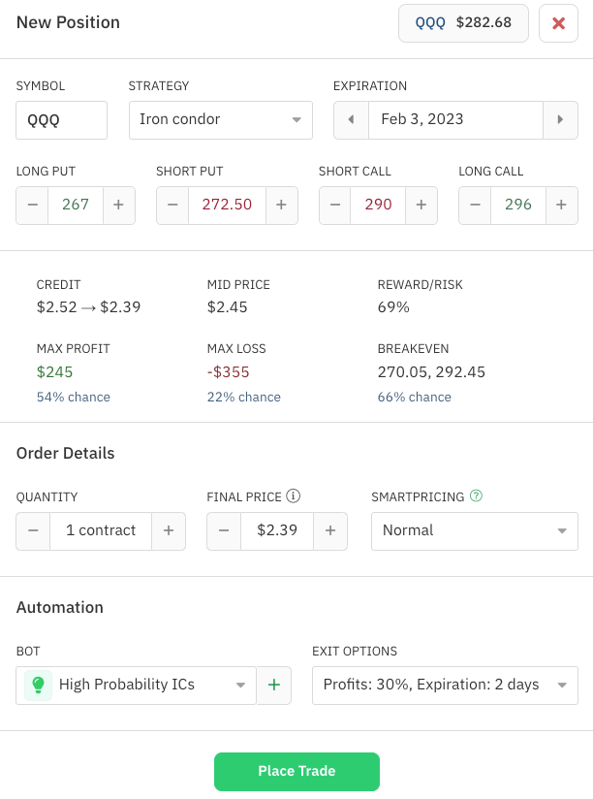Decrease short call strike with minus

pos(335,206)
